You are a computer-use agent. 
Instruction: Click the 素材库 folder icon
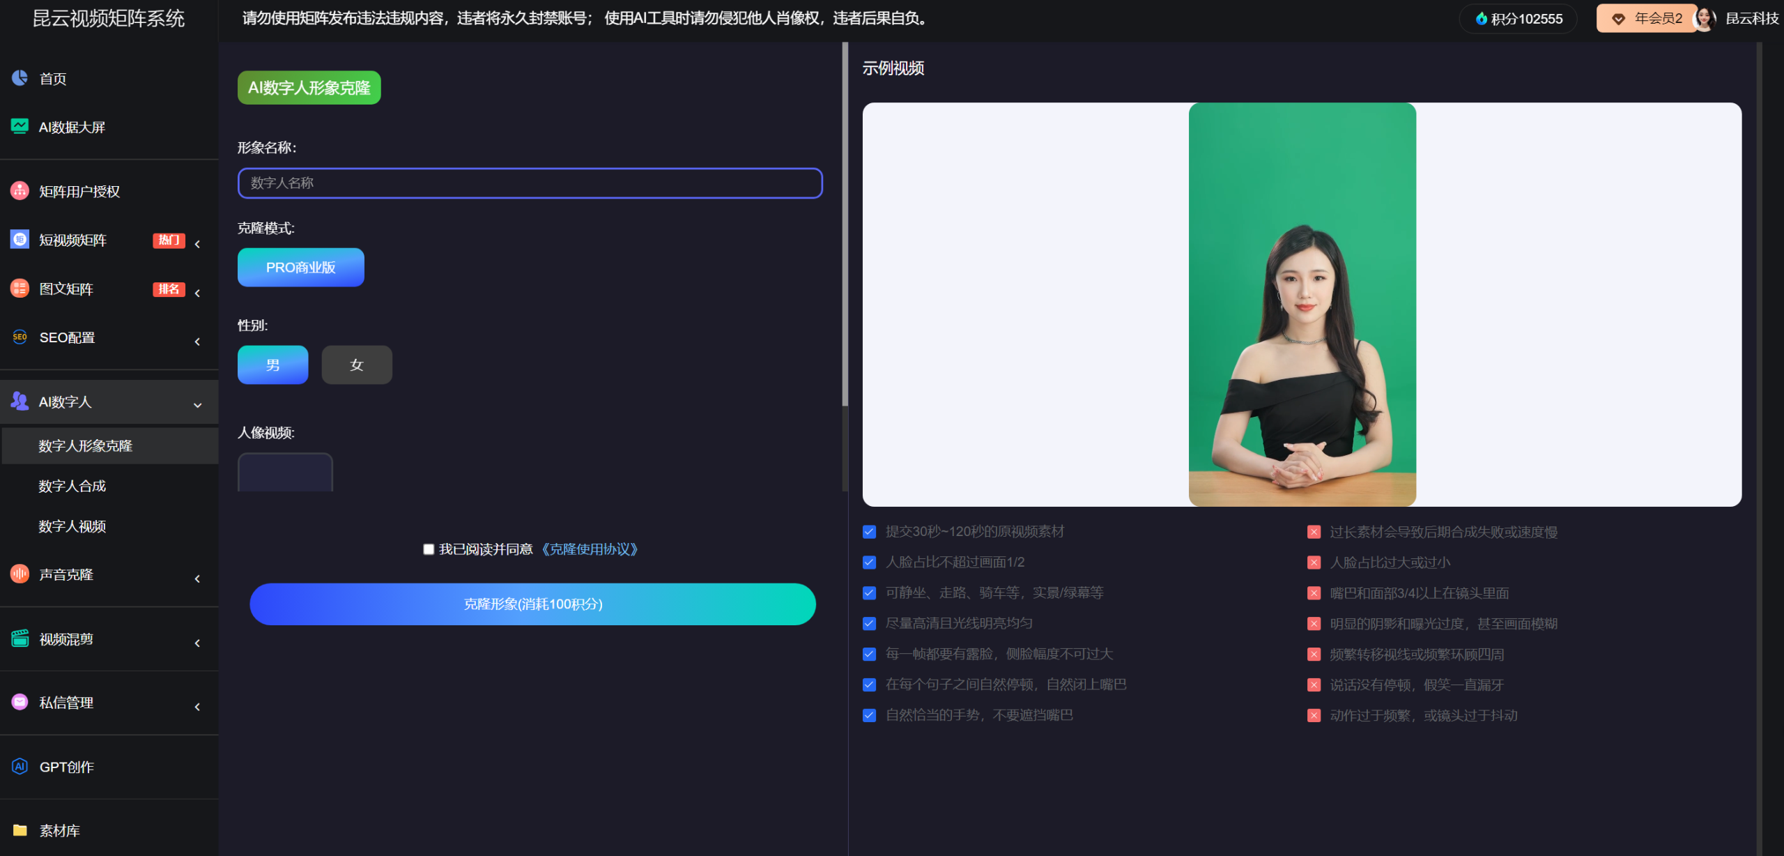(20, 830)
